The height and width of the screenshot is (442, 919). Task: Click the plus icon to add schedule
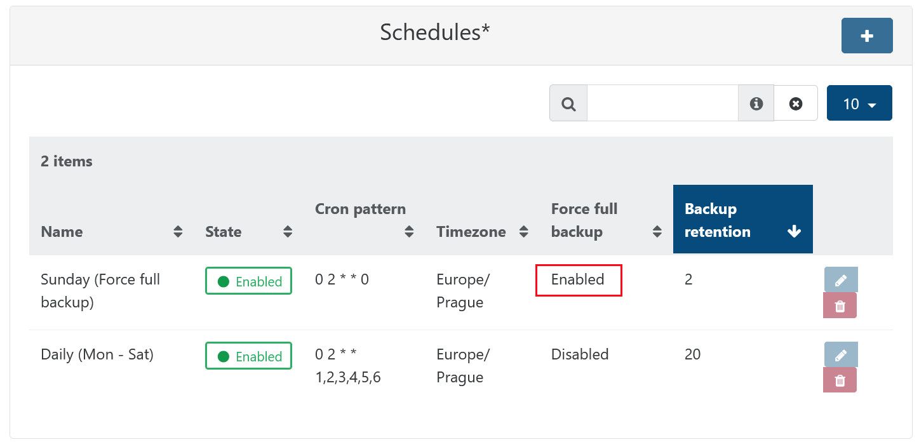pyautogui.click(x=866, y=36)
